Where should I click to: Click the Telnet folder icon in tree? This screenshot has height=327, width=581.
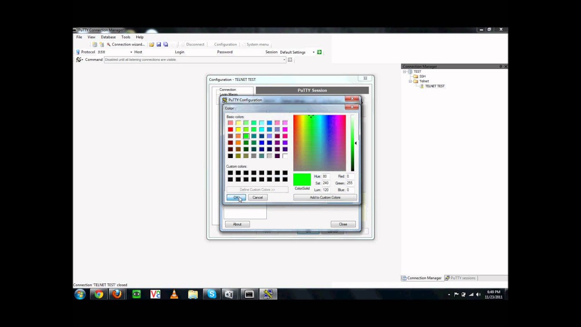pyautogui.click(x=415, y=81)
